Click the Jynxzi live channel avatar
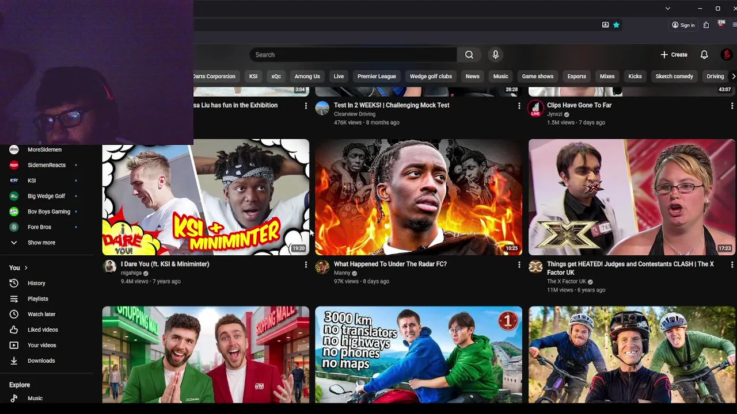 [x=535, y=109]
